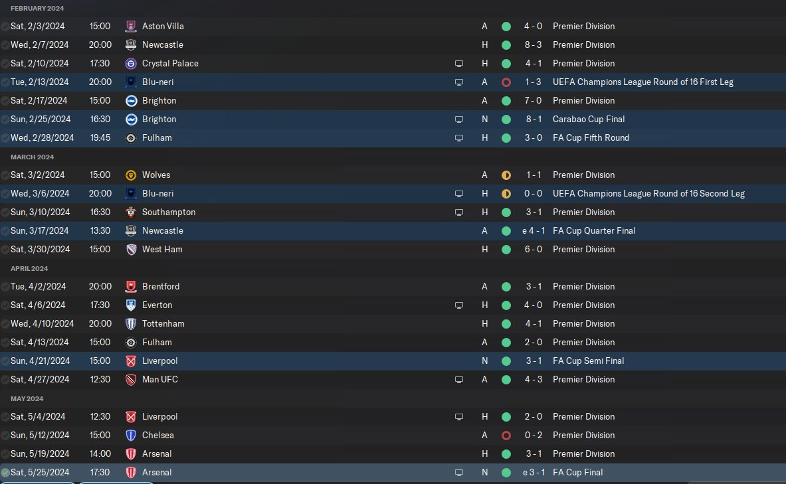Viewport: 786px width, 484px height.
Task: Click yellow draw indicator on Wolves match
Action: click(x=506, y=175)
